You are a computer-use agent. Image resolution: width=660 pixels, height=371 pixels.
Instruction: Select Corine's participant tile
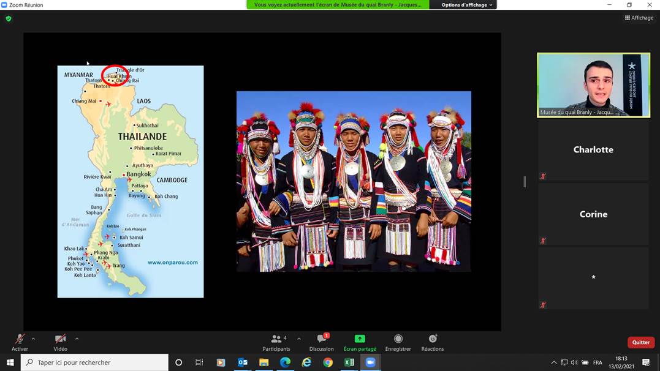[x=593, y=214]
